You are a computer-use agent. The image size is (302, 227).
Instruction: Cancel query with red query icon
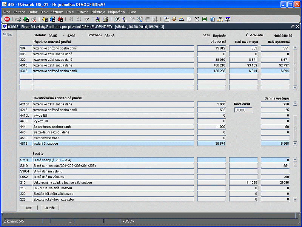pyautogui.click(x=60, y=19)
